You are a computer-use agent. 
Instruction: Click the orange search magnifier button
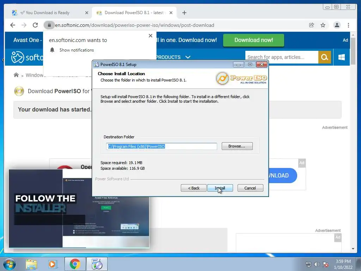click(324, 57)
